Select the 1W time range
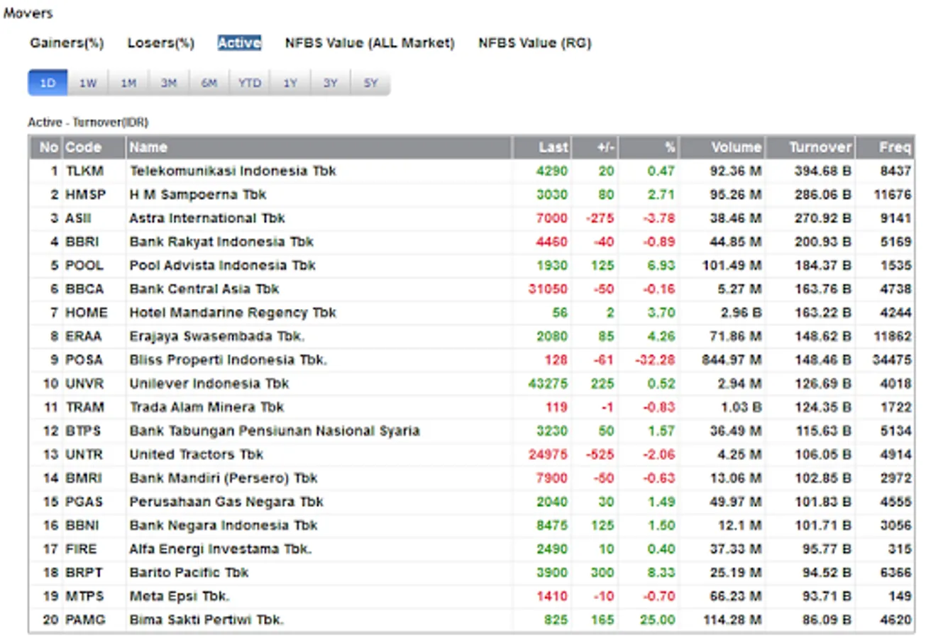The width and height of the screenshot is (926, 638). click(88, 83)
